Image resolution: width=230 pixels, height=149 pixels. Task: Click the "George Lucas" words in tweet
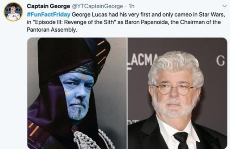pos(89,15)
